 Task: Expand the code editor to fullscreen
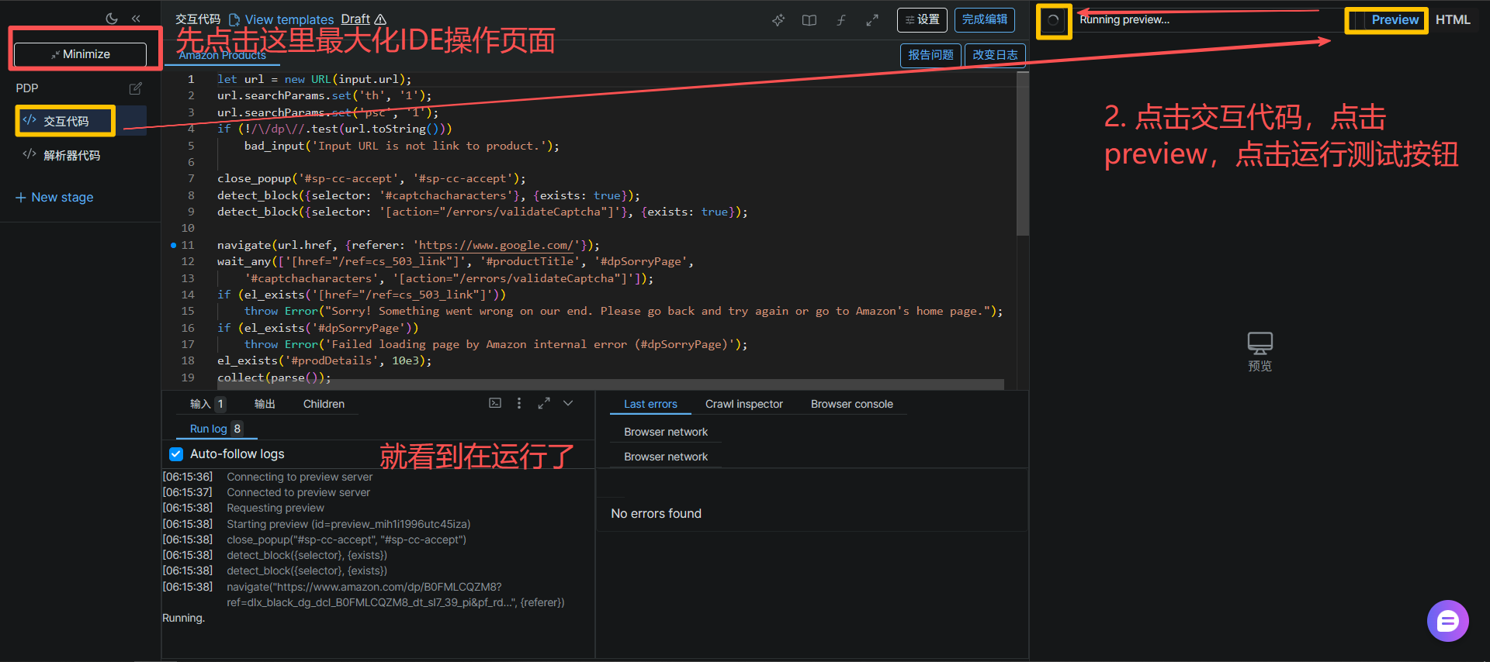click(x=872, y=20)
